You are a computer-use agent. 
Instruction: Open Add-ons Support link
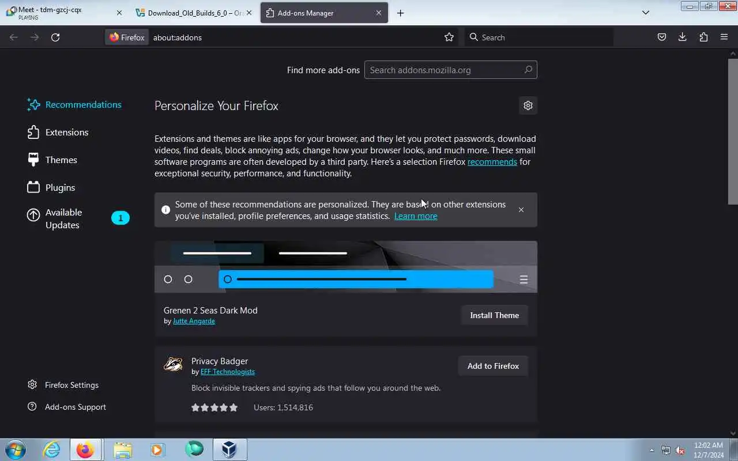pos(67,407)
